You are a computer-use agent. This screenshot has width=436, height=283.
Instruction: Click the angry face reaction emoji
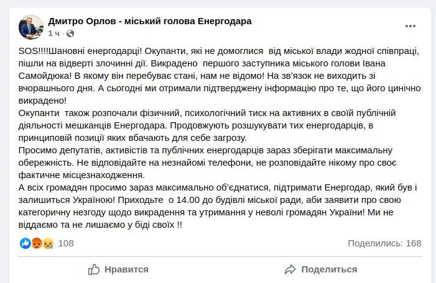37,243
